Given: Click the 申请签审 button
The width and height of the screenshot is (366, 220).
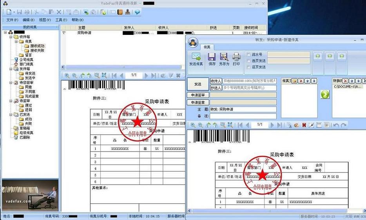Looking at the screenshot, I should point(198,95).
